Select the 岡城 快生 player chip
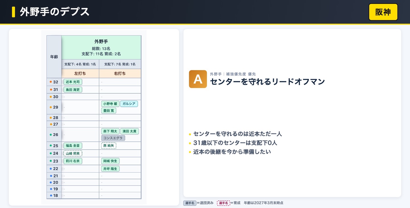This screenshot has height=208, width=410. (x=110, y=161)
